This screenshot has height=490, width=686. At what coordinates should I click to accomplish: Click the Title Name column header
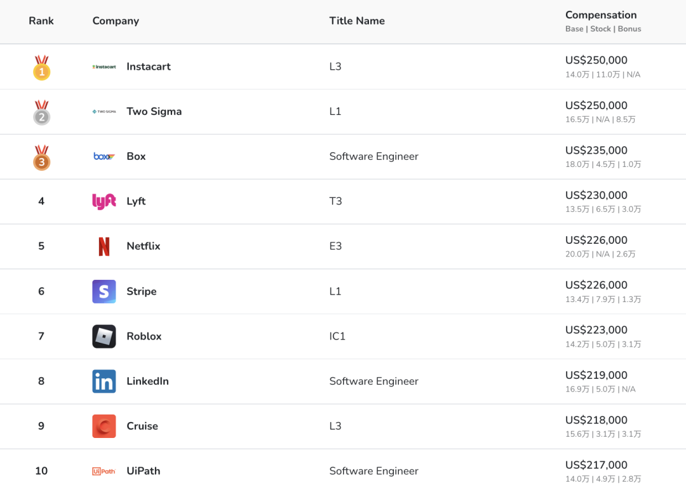tap(357, 21)
